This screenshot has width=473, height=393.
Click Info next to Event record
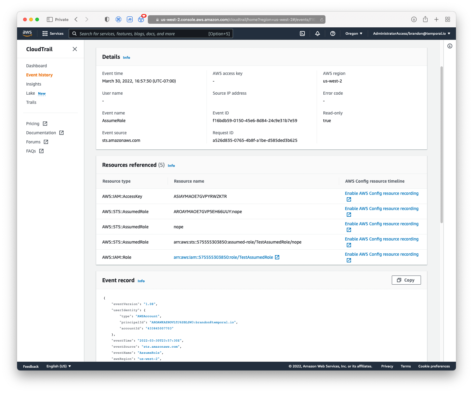141,281
